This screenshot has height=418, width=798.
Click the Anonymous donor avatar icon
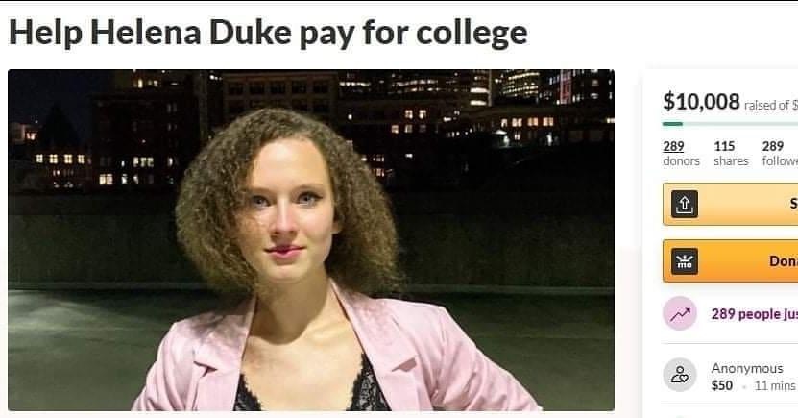pyautogui.click(x=680, y=375)
